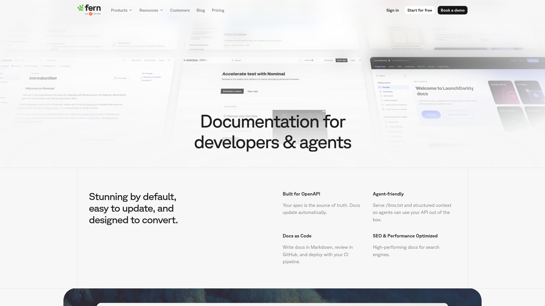Screen dimensions: 545x306
Task: Open the Blog page
Action: pos(201,10)
